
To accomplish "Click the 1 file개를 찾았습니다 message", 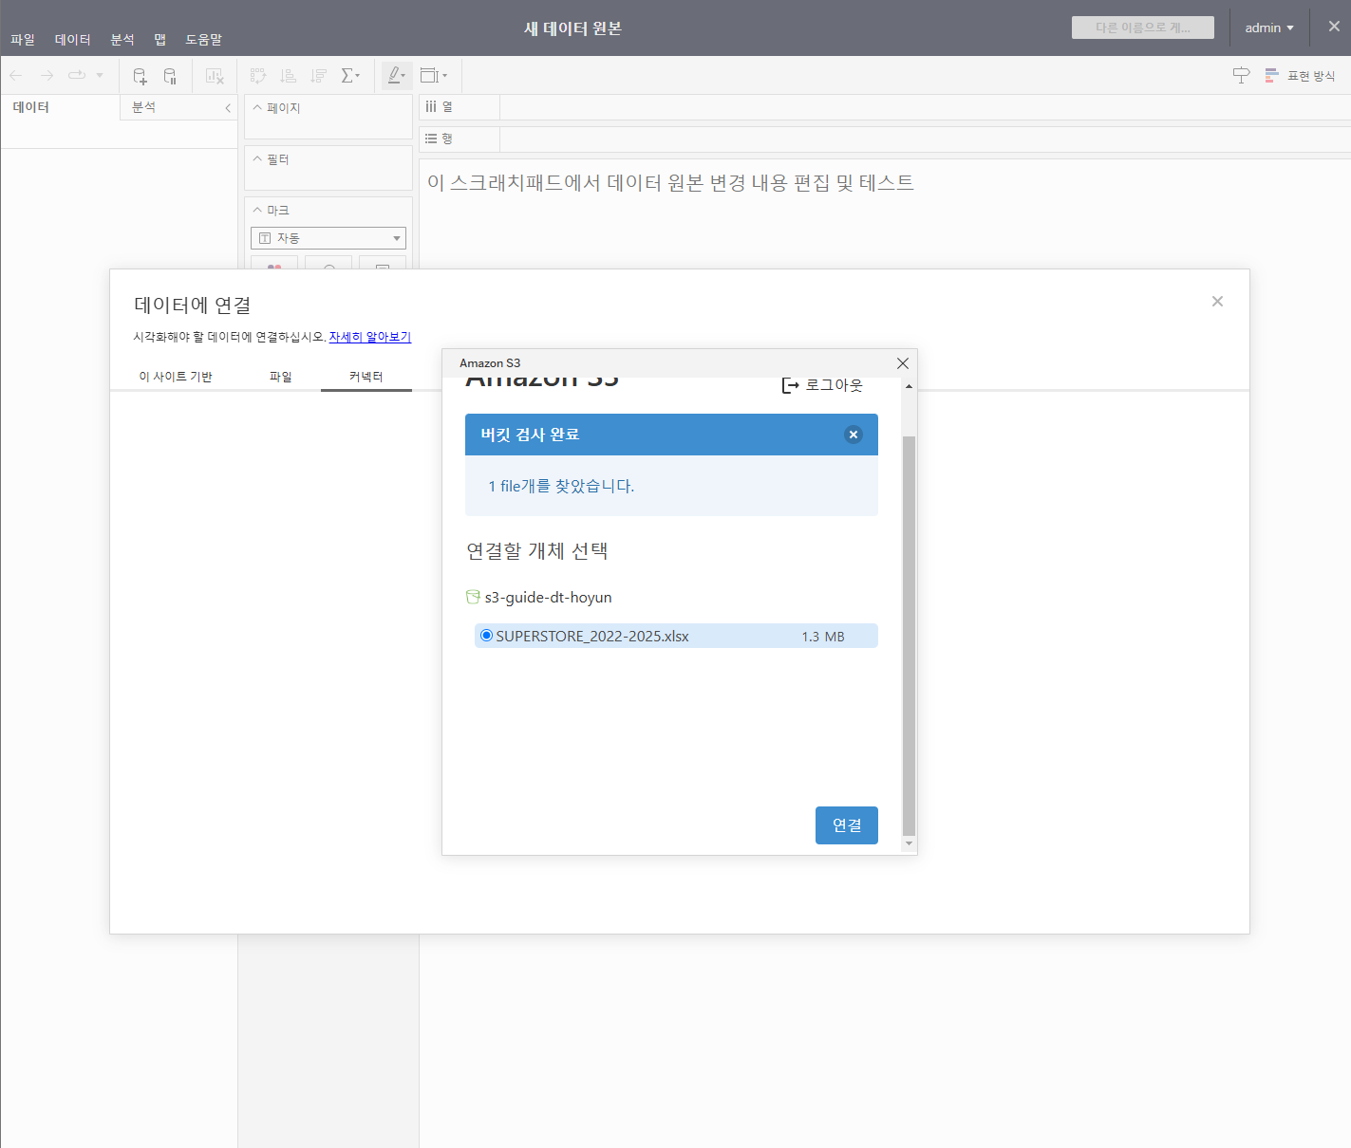I will [561, 486].
